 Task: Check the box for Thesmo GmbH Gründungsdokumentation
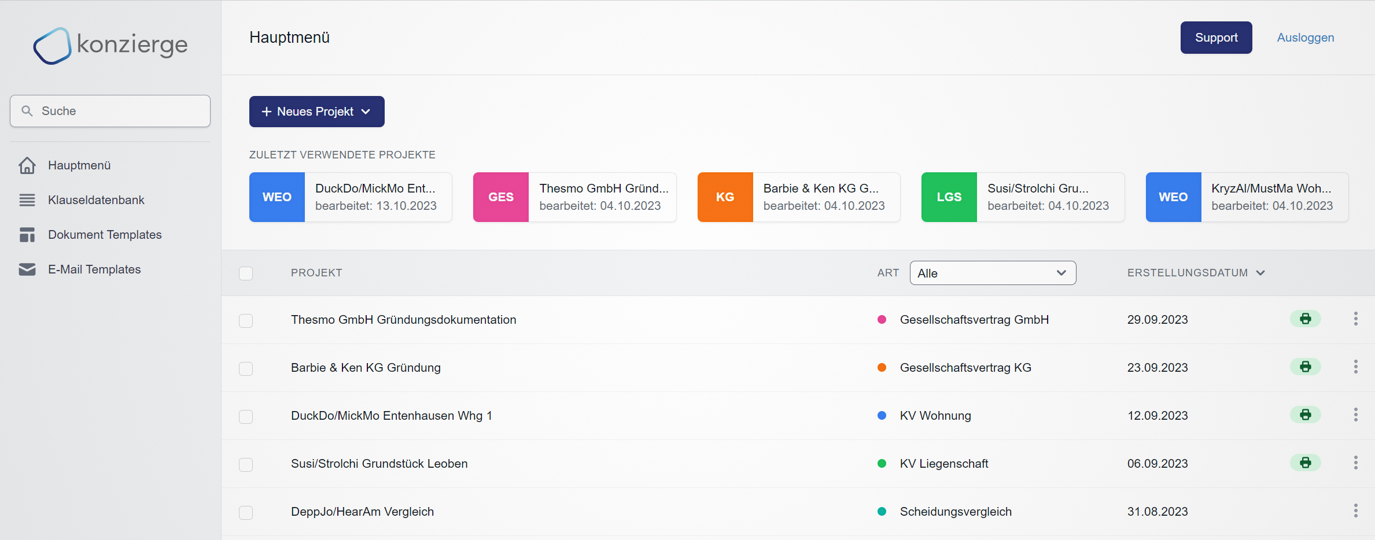[246, 320]
